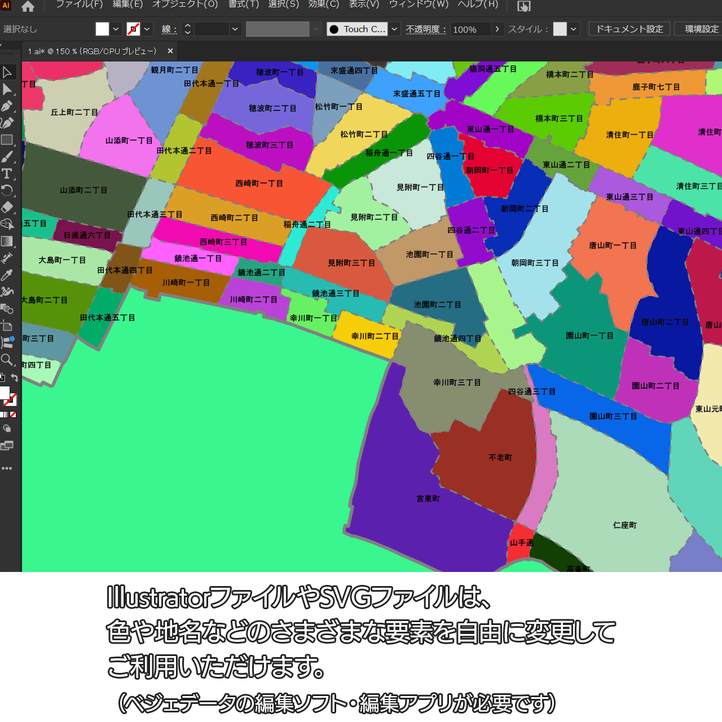This screenshot has width=722, height=722.
Task: Select the Pen tool
Action: point(7,106)
